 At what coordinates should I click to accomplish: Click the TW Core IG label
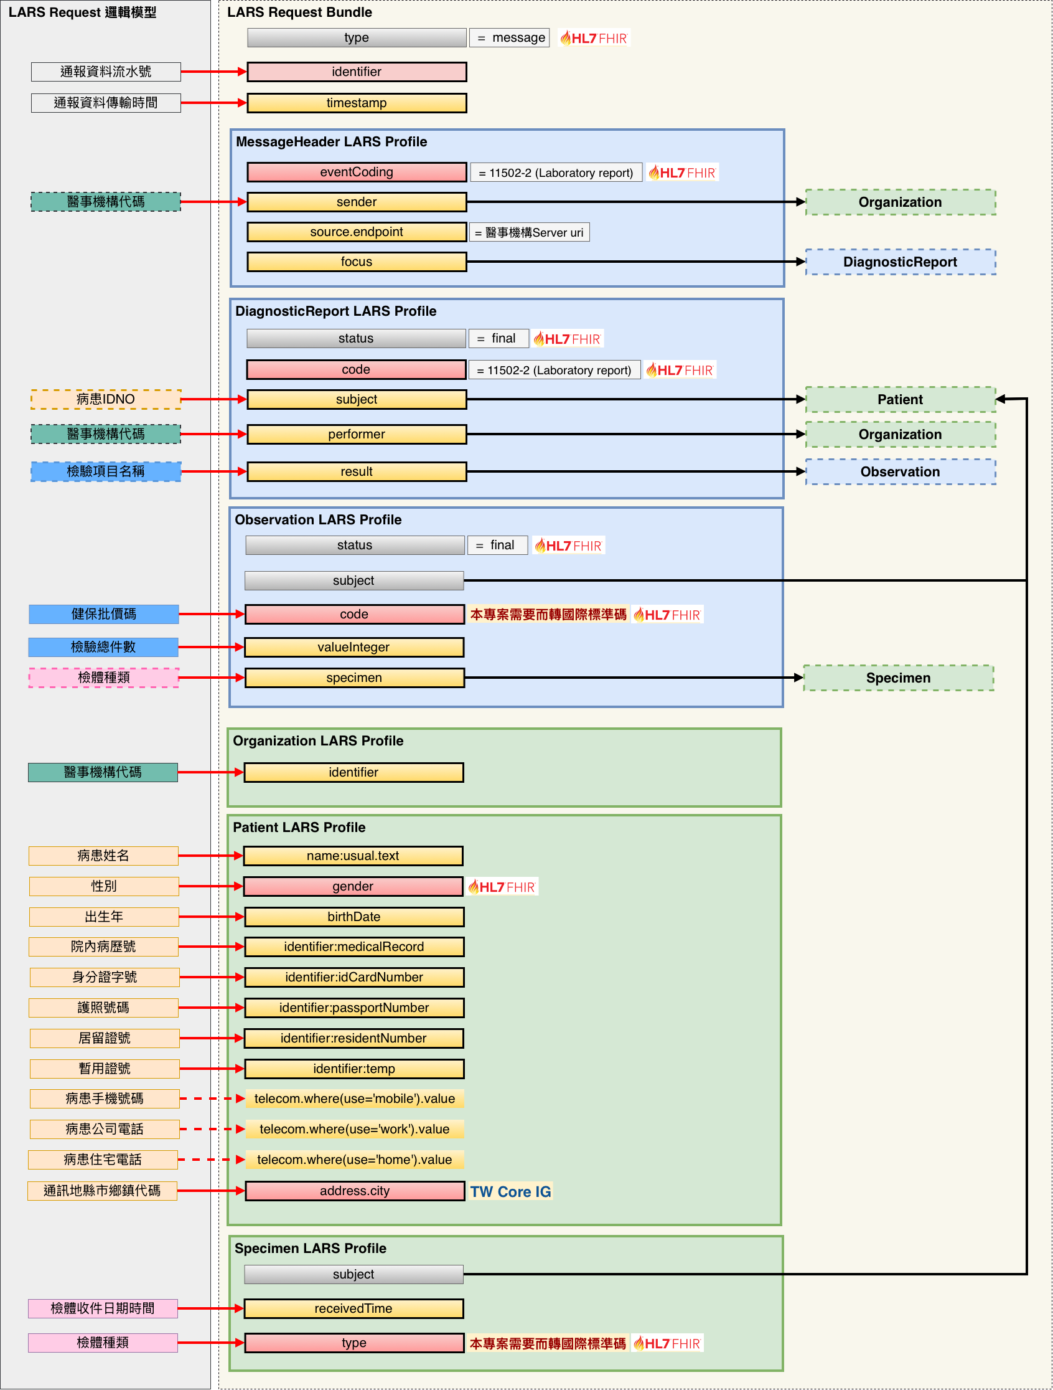coord(510,1192)
